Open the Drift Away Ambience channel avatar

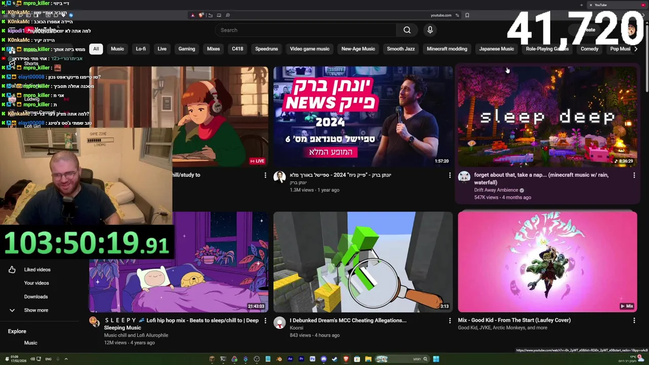[x=464, y=176]
